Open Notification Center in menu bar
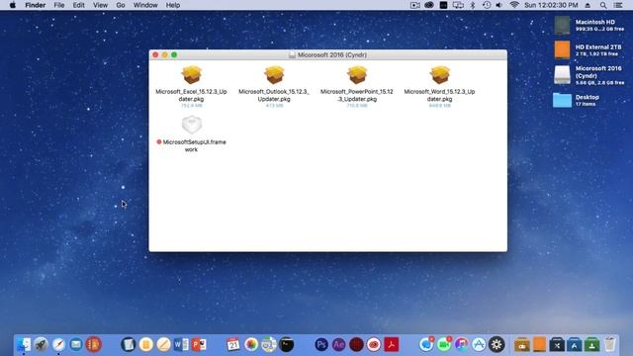The height and width of the screenshot is (356, 633). point(618,5)
